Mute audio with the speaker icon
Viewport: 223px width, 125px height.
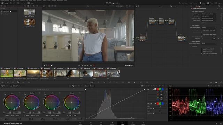[52, 65]
